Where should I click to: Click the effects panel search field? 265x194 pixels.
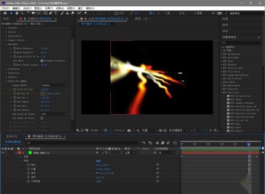pos(241,42)
